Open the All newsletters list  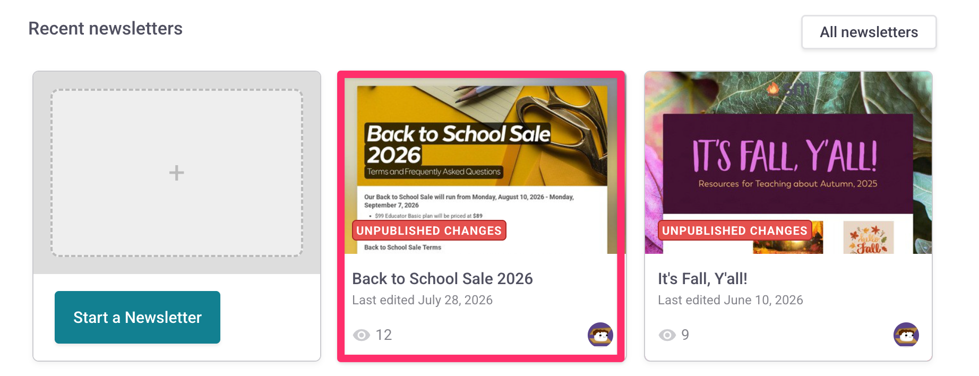(x=869, y=32)
